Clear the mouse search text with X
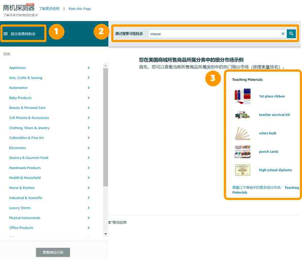The height and width of the screenshot is (259, 302). 283,34
